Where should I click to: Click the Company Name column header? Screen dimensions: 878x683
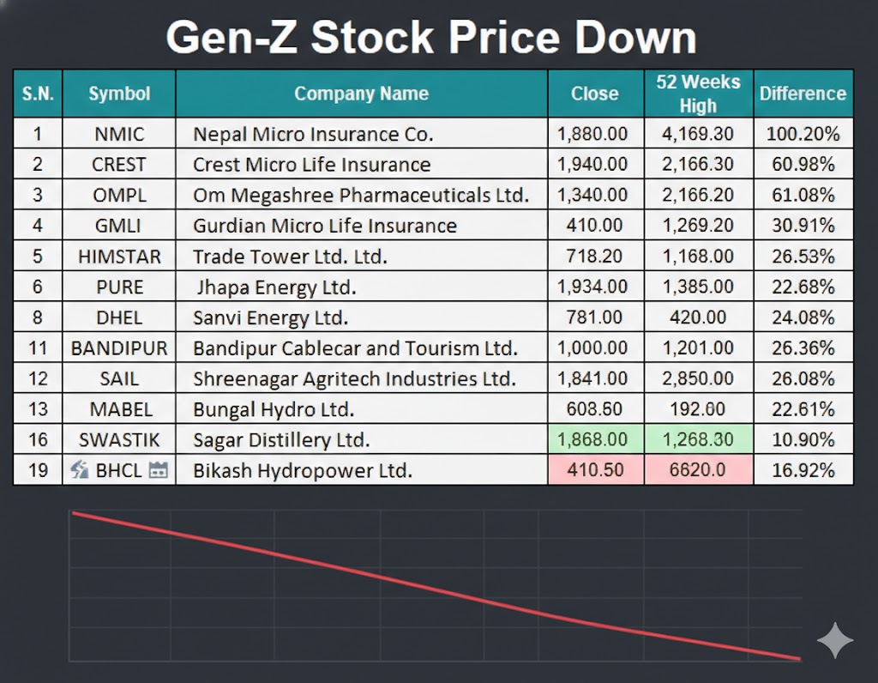click(x=361, y=94)
